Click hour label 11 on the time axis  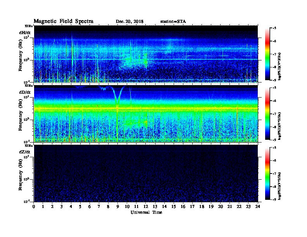point(136,206)
